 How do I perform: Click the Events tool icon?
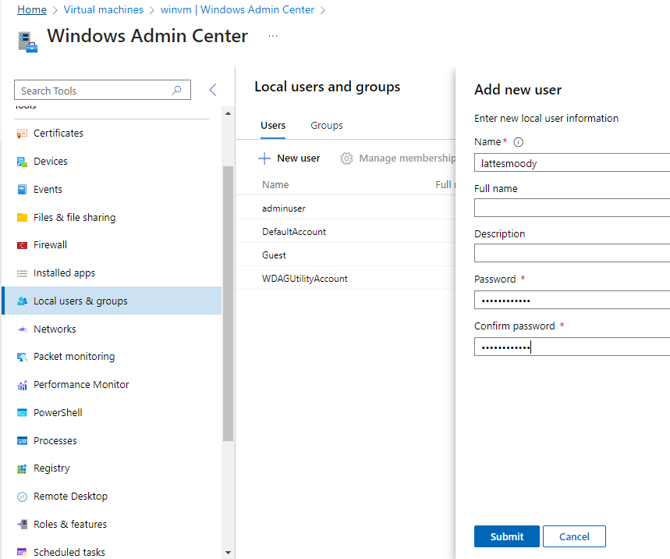(x=22, y=190)
